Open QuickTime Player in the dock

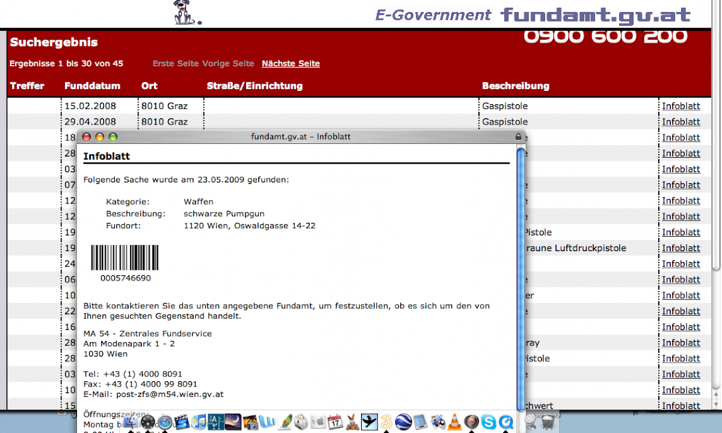tap(506, 422)
